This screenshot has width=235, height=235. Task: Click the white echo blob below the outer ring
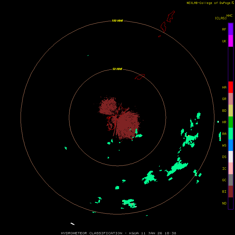tap(73, 224)
